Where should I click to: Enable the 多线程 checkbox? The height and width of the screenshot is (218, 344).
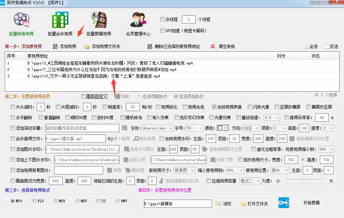(162, 19)
